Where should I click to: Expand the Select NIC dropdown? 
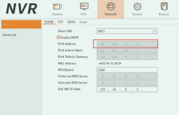click(x=127, y=31)
